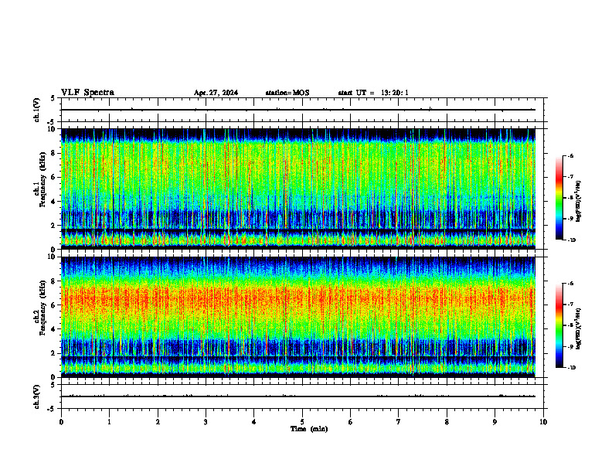Image resolution: width=612 pixels, height=473 pixels.
Task: Click the time axis tick label "7"
Action: [x=399, y=422]
